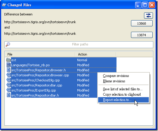Click the magnifier icon in filter box

[x=8, y=45]
